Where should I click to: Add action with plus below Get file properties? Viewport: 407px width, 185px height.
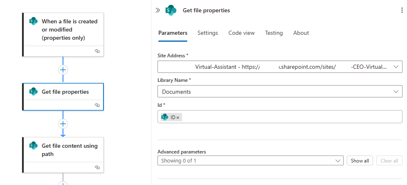[63, 124]
